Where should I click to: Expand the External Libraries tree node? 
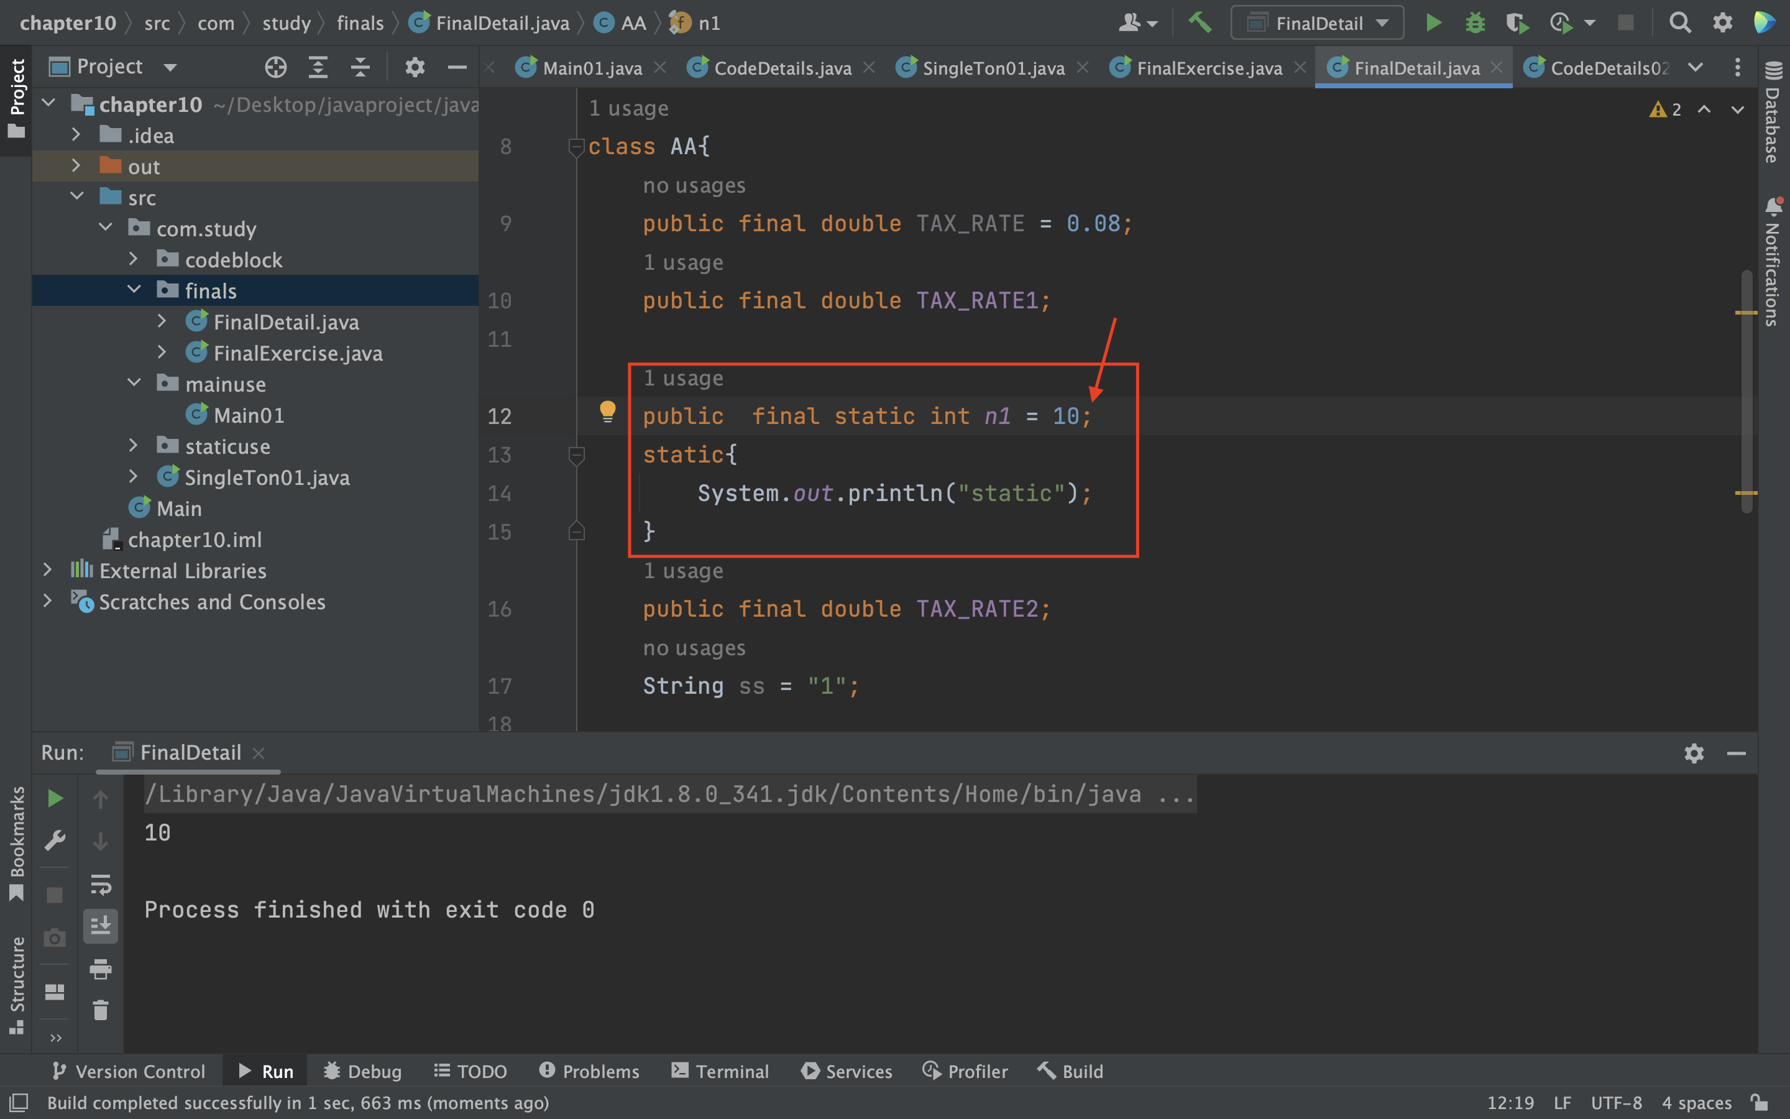(x=48, y=570)
